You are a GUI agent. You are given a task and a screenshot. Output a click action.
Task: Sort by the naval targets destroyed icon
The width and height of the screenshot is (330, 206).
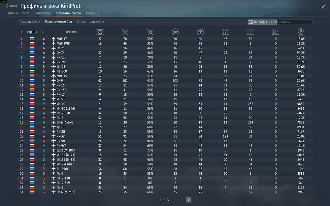tap(276, 32)
